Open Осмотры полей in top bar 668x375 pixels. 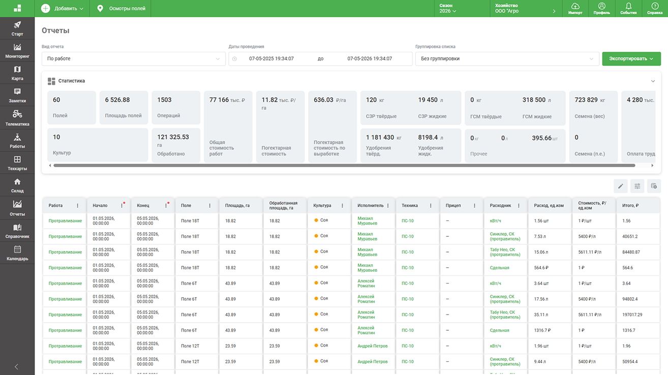pyautogui.click(x=120, y=9)
